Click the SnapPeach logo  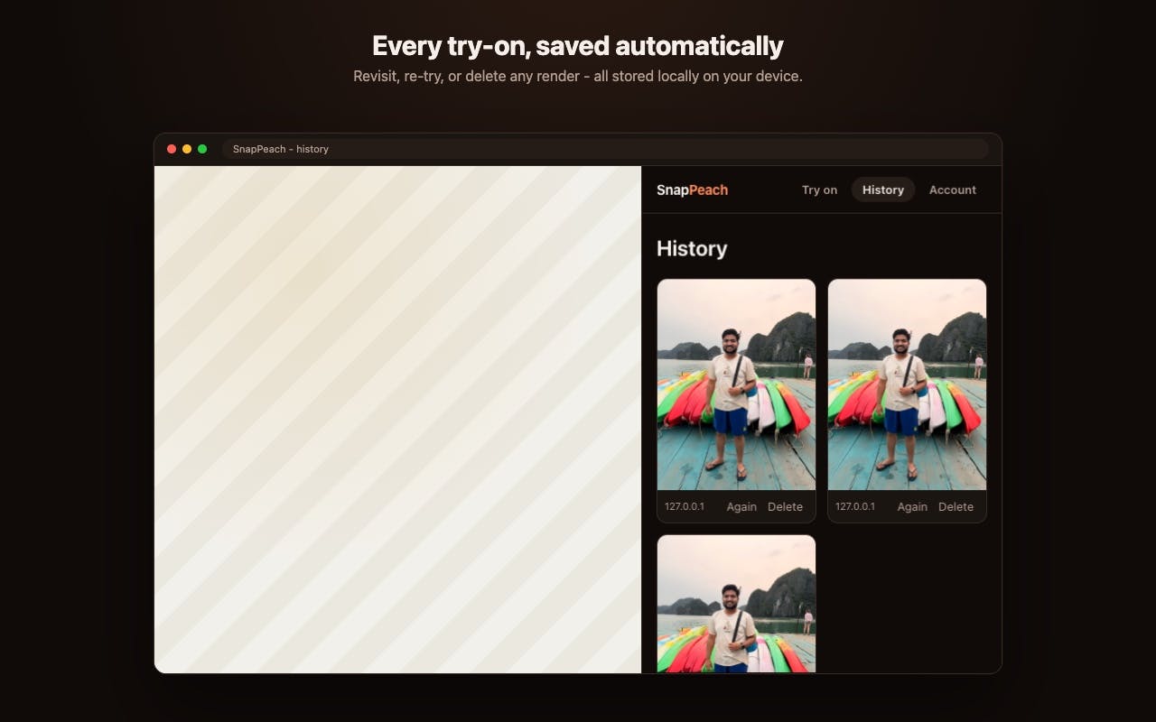point(692,190)
